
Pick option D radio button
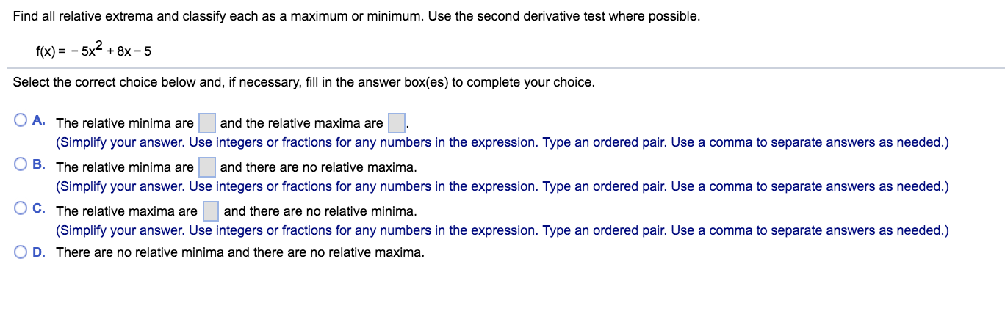[x=20, y=252]
